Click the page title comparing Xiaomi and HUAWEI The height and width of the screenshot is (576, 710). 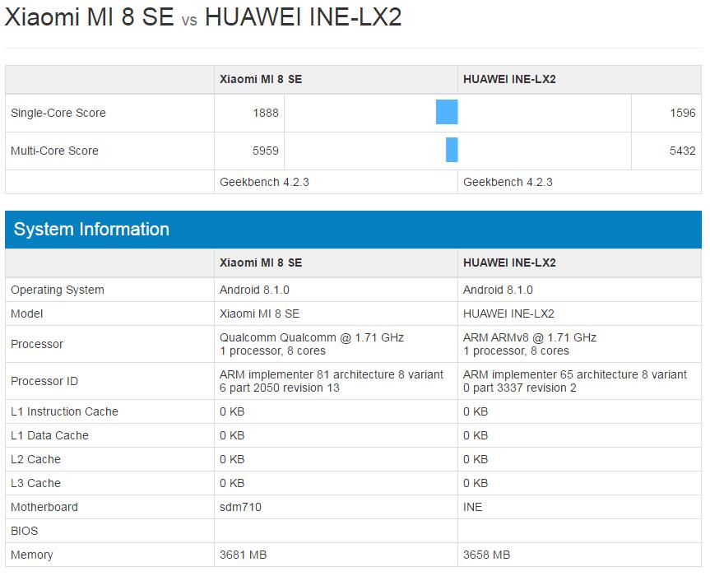(x=203, y=17)
